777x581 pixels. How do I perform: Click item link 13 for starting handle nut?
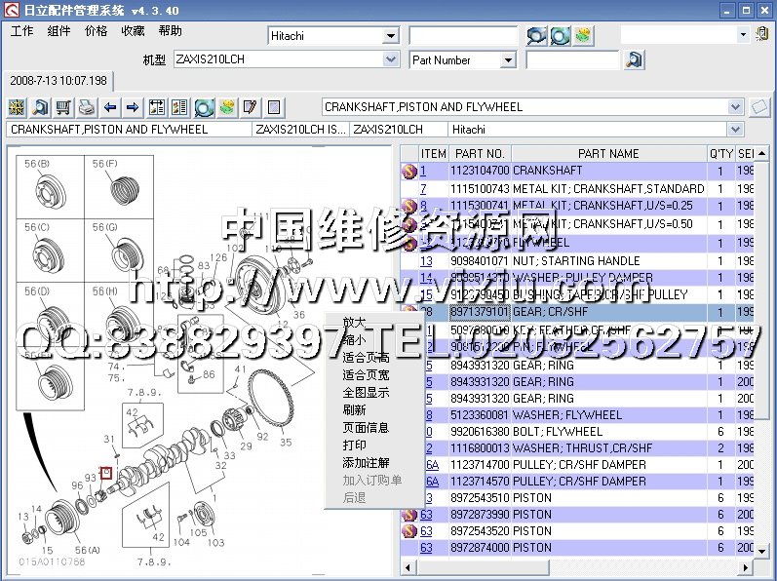[x=426, y=261]
